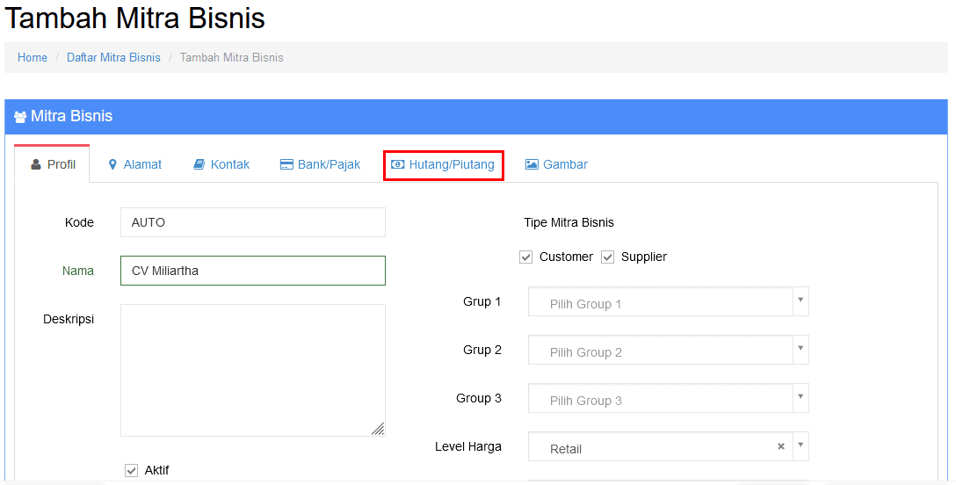
Task: Open the Pilih Group 3 dropdown
Action: (x=668, y=399)
